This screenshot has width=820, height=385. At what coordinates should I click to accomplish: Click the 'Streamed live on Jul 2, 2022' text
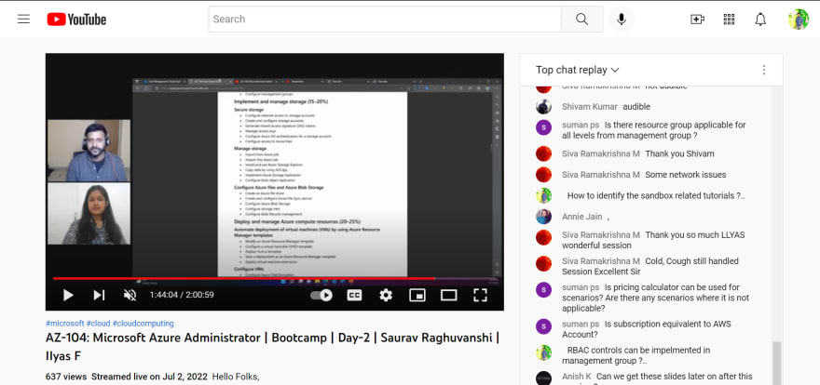click(x=149, y=376)
